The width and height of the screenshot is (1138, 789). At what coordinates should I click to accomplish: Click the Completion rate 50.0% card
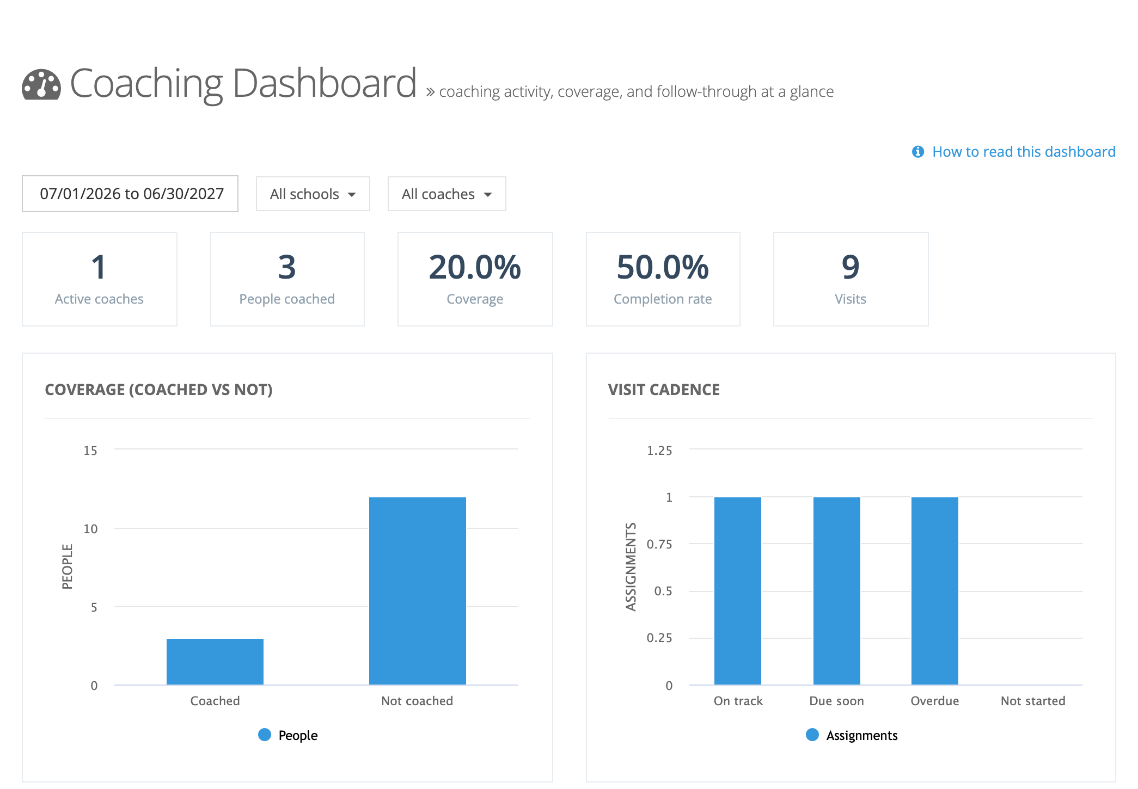[663, 279]
